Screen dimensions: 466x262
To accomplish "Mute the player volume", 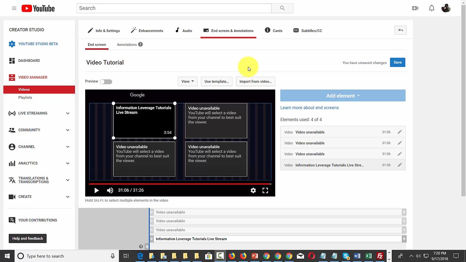I will coord(110,190).
